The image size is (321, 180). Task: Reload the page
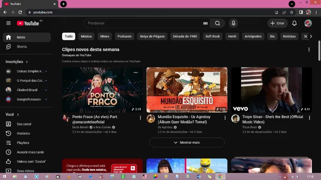20,12
